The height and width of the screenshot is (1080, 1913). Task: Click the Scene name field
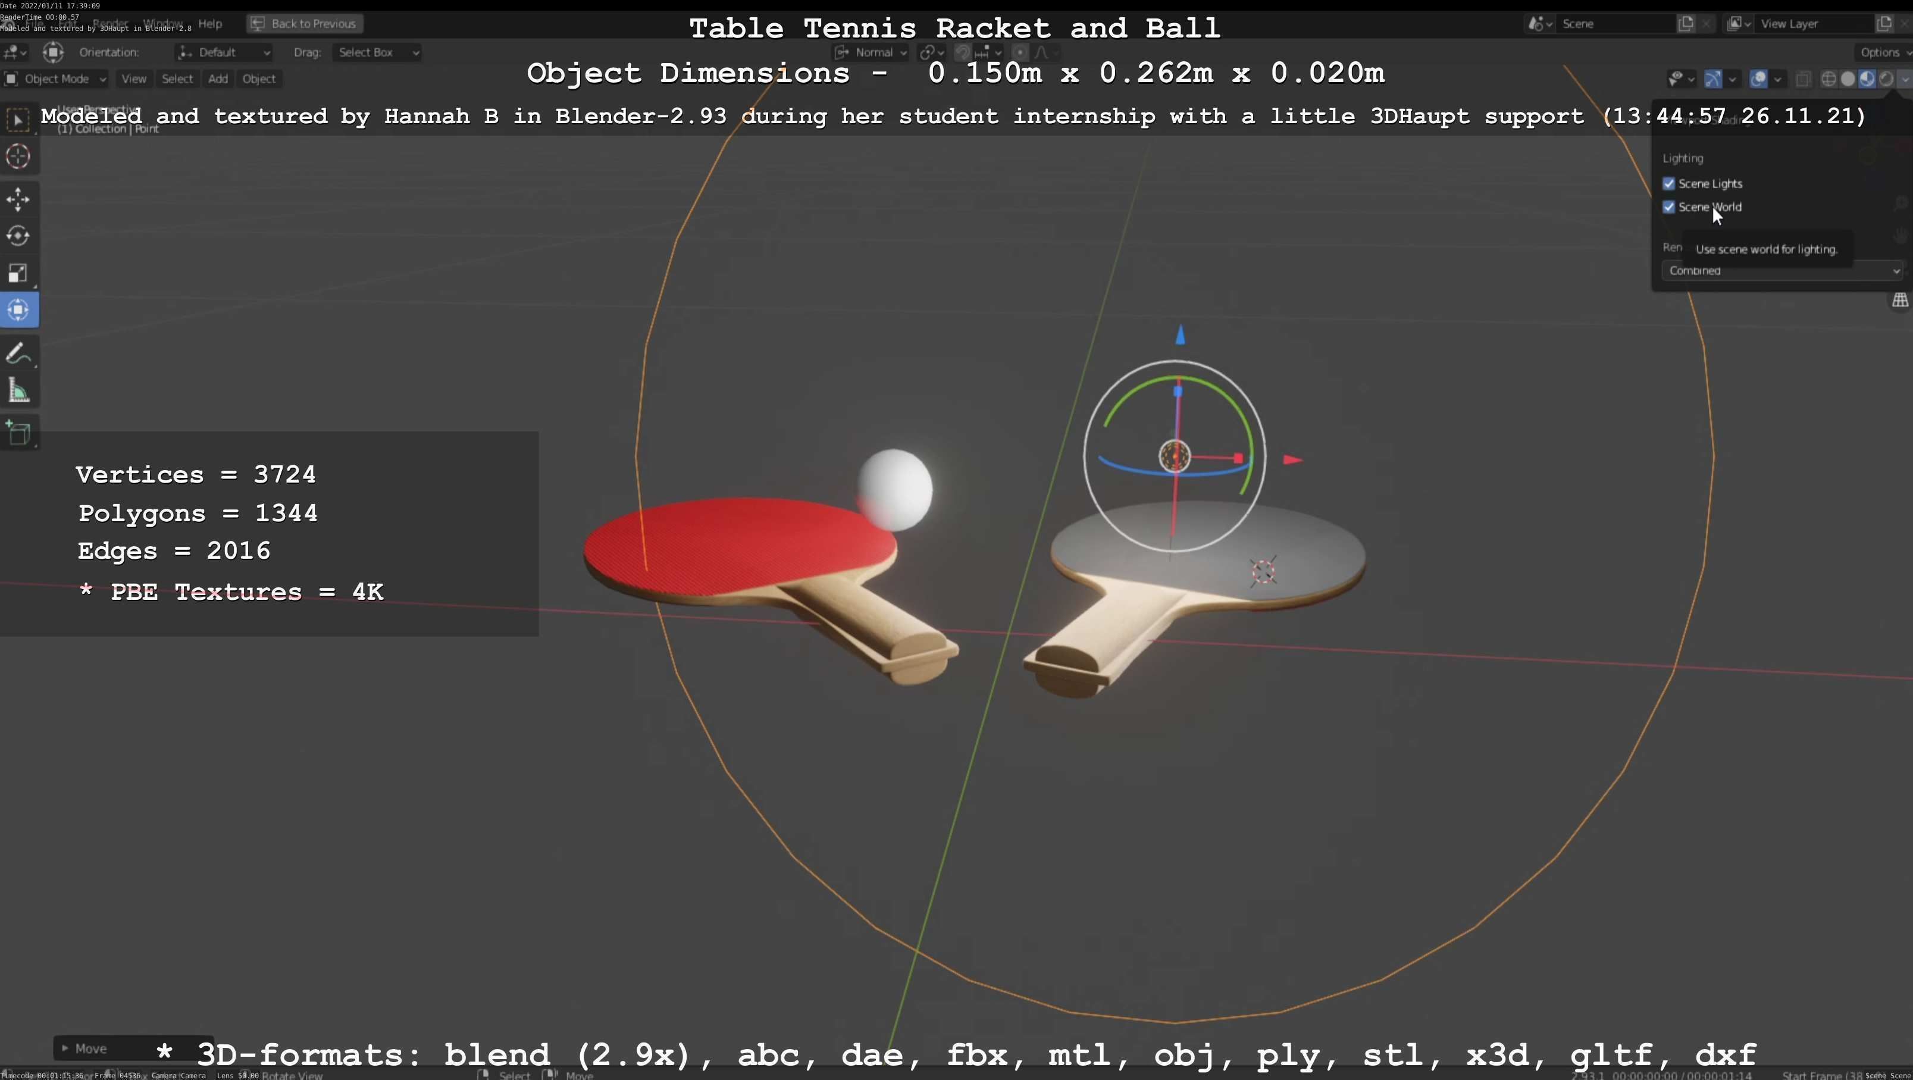1615,24
